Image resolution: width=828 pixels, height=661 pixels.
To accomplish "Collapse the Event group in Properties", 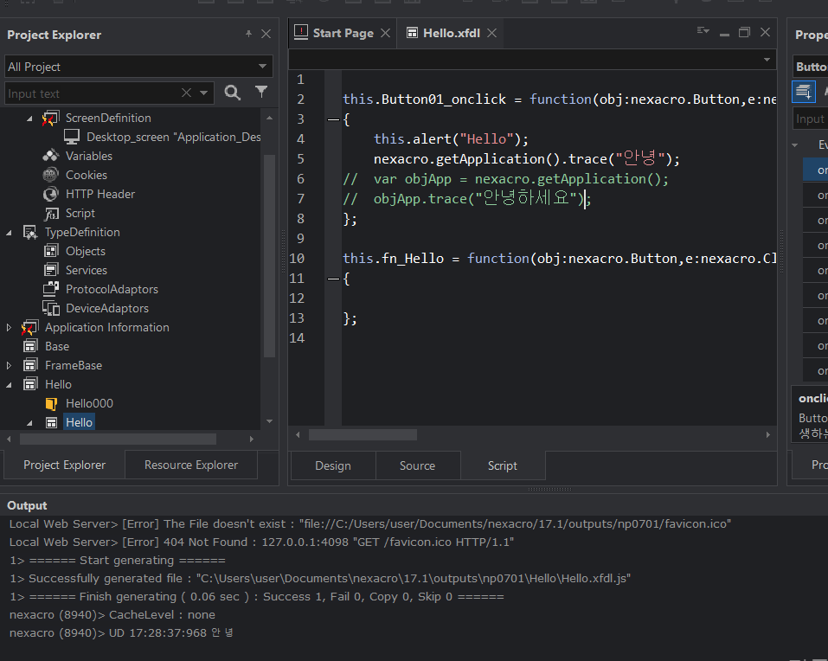I will [x=795, y=145].
